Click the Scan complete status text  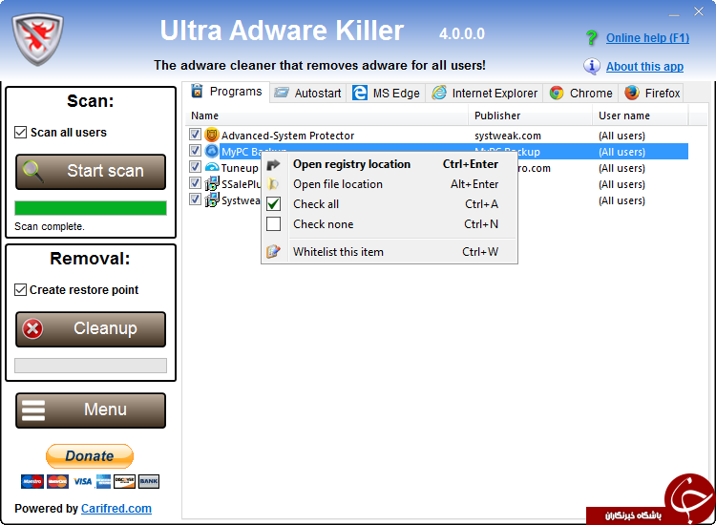pos(50,226)
